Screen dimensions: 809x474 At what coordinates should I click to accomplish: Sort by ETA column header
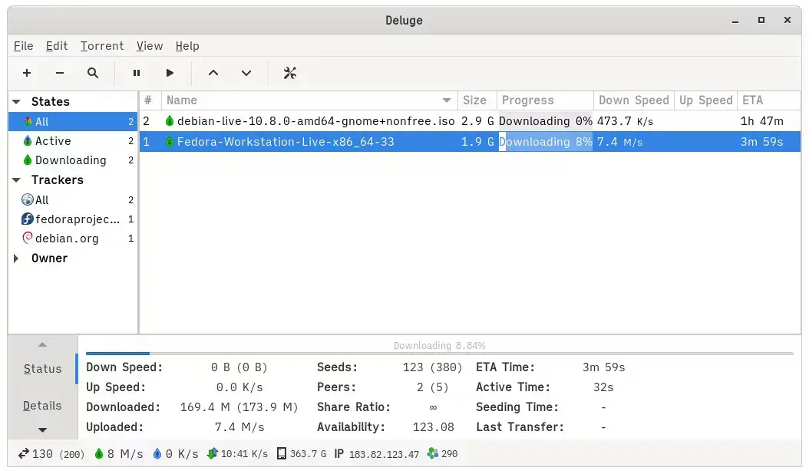pyautogui.click(x=769, y=100)
